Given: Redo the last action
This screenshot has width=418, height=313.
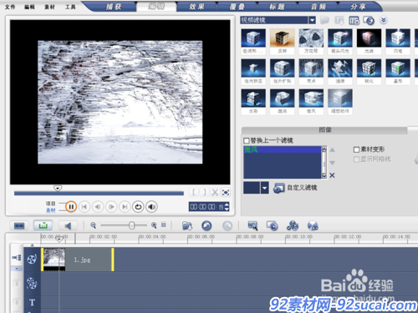Looking at the screenshot, I should pyautogui.click(x=227, y=225).
